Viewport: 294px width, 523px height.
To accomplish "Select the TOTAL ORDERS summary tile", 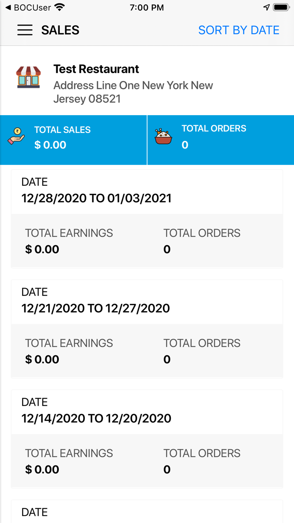I will coord(220,140).
